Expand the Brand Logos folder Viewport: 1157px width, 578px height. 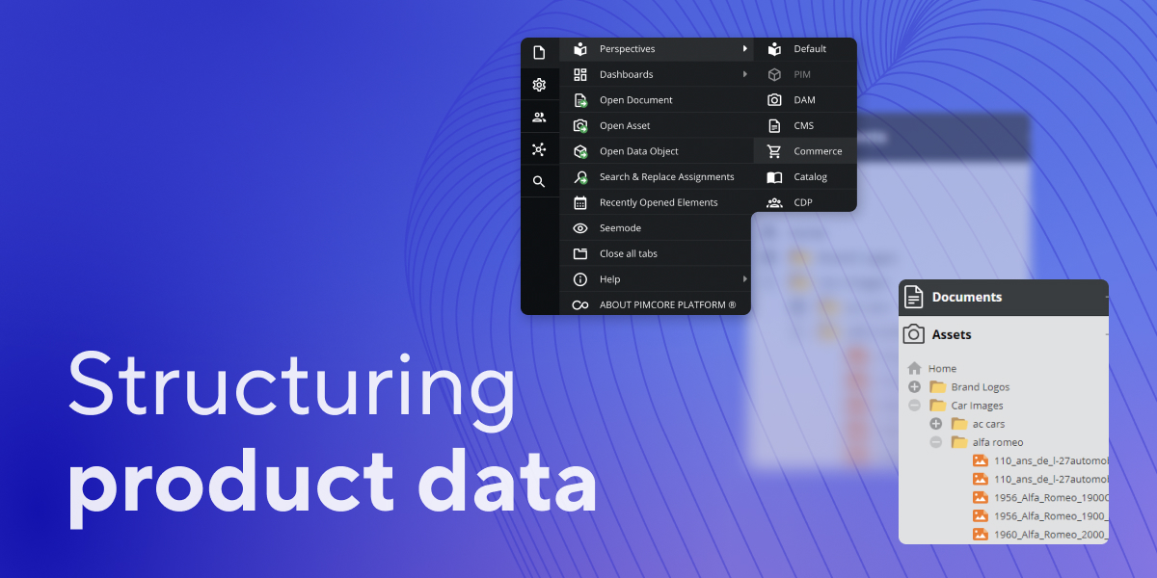(x=914, y=387)
